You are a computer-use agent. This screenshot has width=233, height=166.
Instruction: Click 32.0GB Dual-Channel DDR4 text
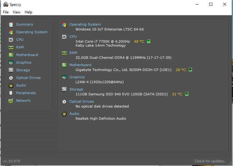point(123,58)
